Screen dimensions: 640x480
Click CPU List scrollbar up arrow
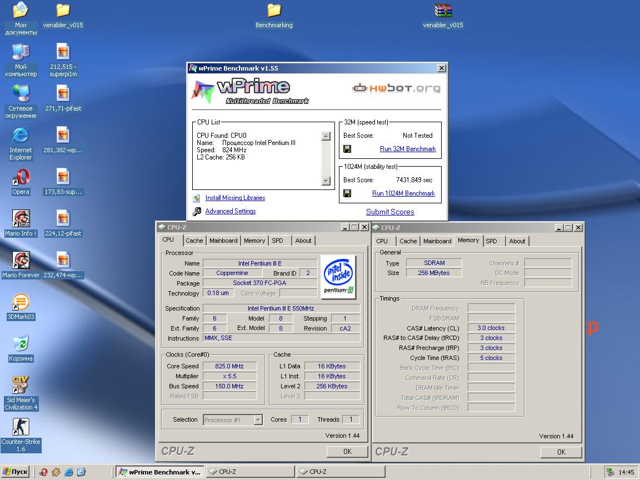[326, 136]
